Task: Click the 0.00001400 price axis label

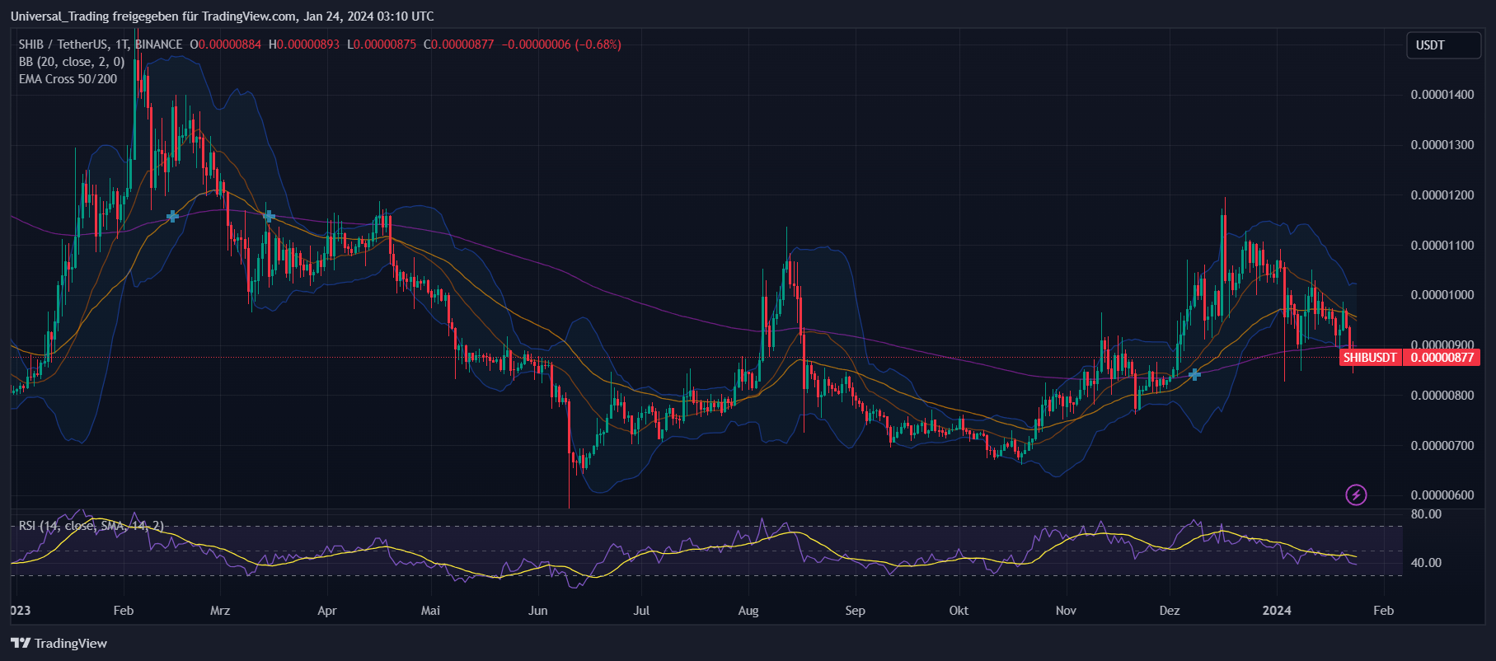Action: pyautogui.click(x=1442, y=95)
